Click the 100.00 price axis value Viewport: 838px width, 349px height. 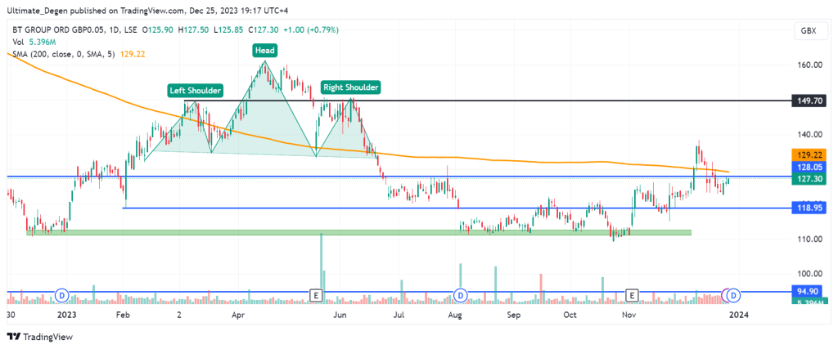click(x=810, y=274)
